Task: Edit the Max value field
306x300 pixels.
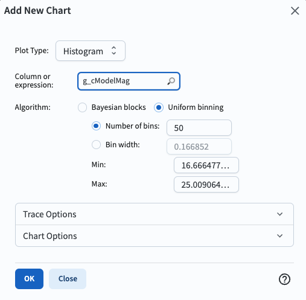Action: (206, 185)
